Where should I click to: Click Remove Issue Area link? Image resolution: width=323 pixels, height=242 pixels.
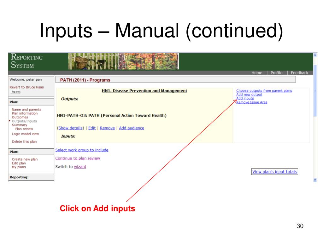(x=252, y=102)
